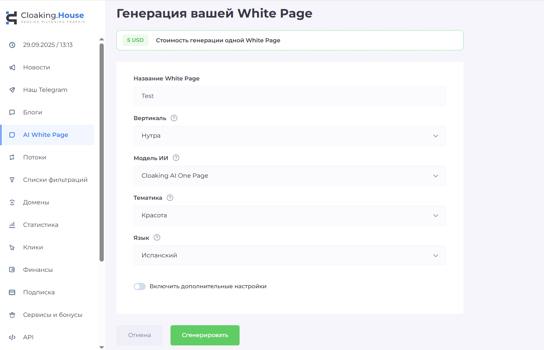
Task: Open the Вертикаль dropdown showing Нутра
Action: [290, 136]
